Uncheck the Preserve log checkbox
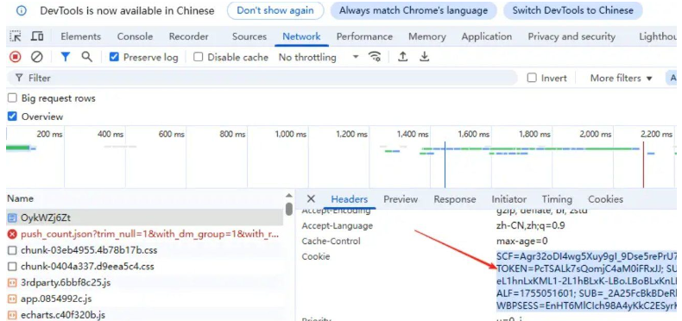Image resolution: width=682 pixels, height=321 pixels. coord(114,57)
